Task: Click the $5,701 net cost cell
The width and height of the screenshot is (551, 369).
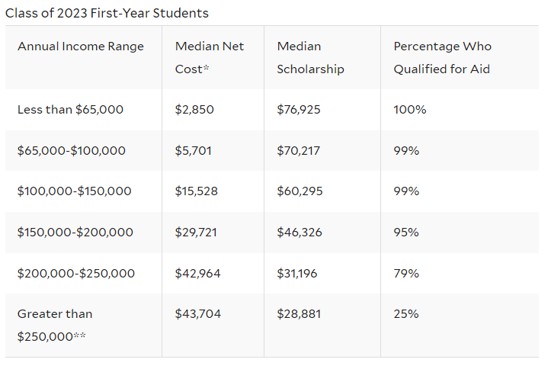Action: 194,151
